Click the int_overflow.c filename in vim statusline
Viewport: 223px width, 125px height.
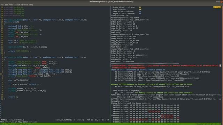[x=17, y=120]
